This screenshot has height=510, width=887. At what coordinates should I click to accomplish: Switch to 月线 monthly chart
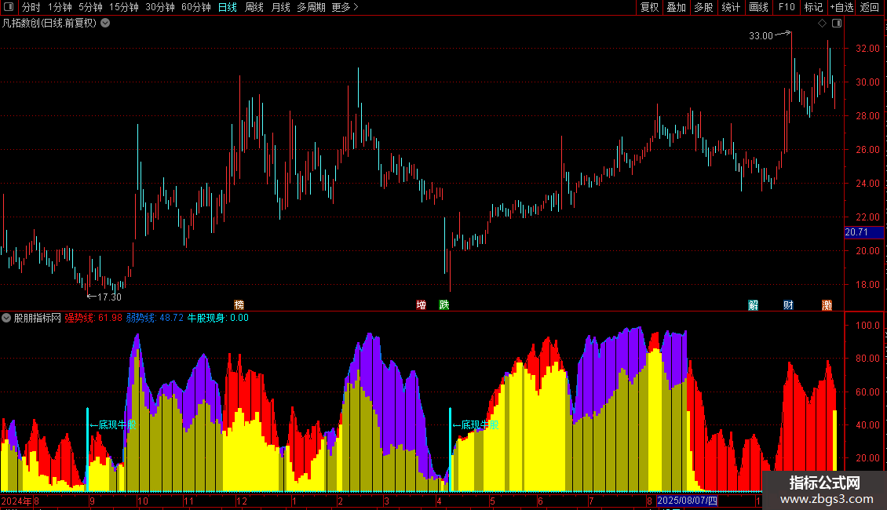tap(280, 7)
